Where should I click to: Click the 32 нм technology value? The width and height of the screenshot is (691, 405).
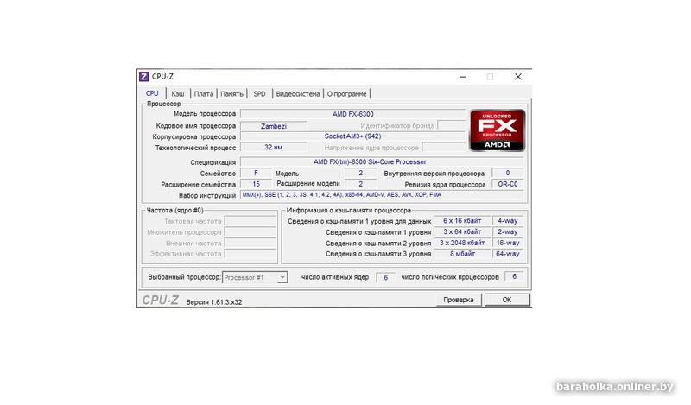click(x=274, y=148)
